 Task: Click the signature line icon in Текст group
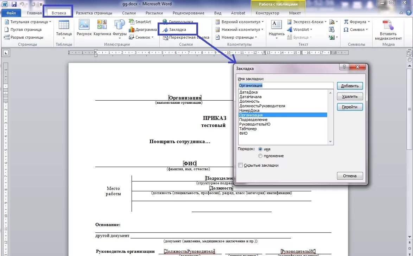pos(333,21)
